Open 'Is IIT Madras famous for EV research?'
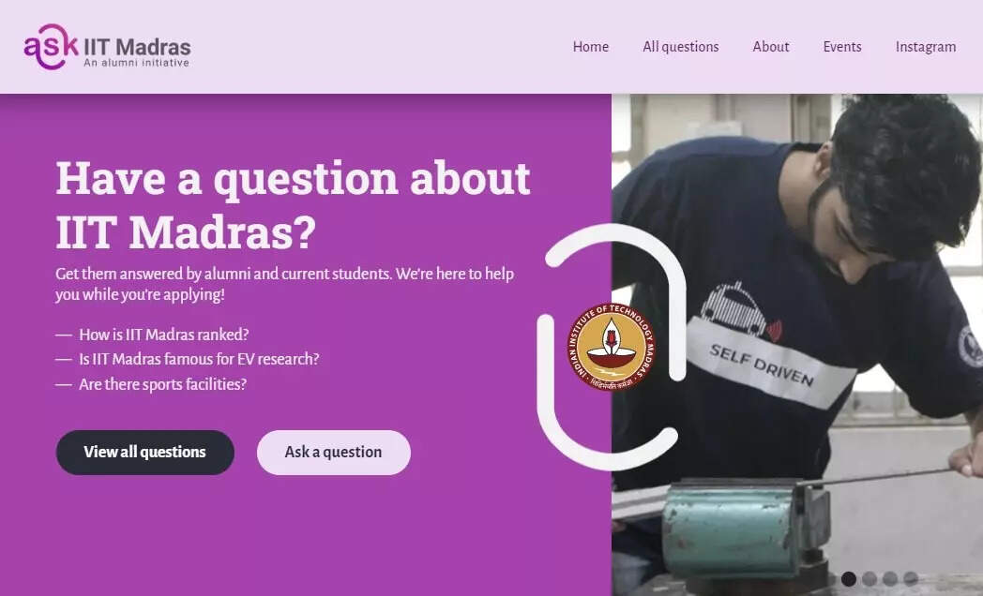This screenshot has height=596, width=983. [199, 359]
